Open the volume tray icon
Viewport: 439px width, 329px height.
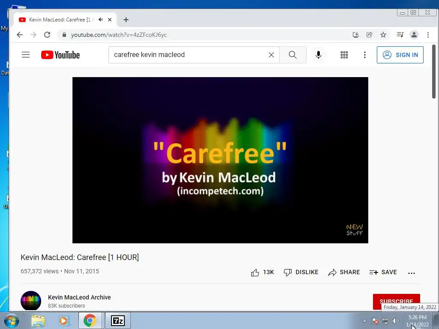pyautogui.click(x=396, y=321)
